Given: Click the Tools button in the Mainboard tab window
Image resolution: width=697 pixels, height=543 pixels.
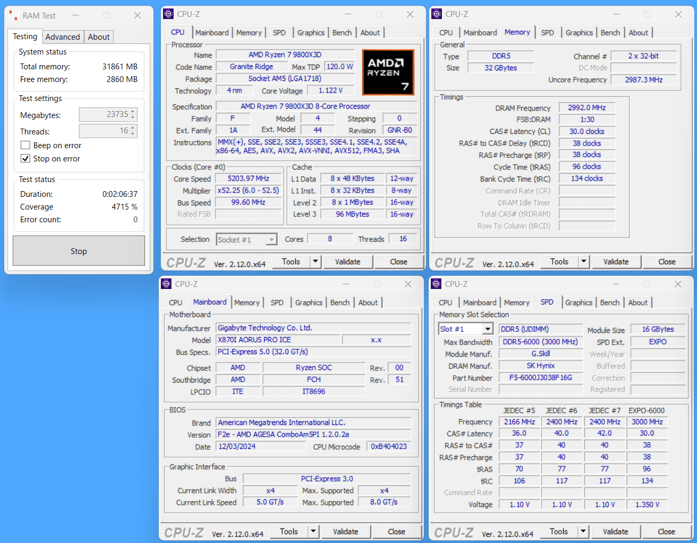Looking at the screenshot, I should point(289,531).
